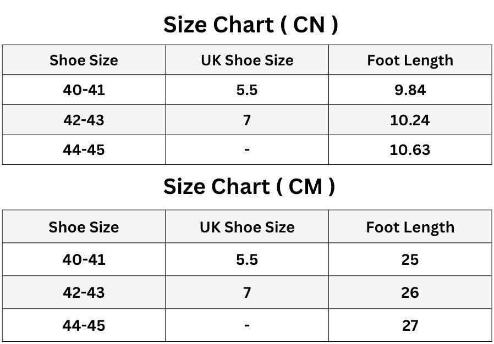Click the 10.63 foot length cell
Image resolution: width=494 pixels, height=344 pixels.
(410, 150)
